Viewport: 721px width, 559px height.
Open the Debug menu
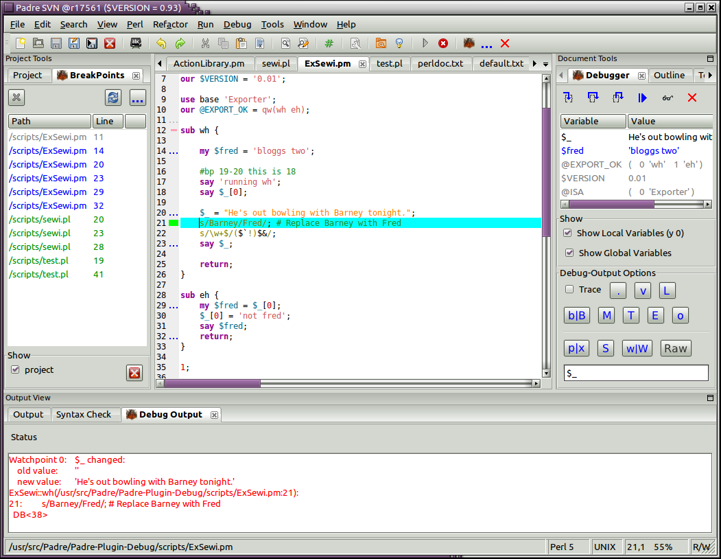[x=237, y=25]
